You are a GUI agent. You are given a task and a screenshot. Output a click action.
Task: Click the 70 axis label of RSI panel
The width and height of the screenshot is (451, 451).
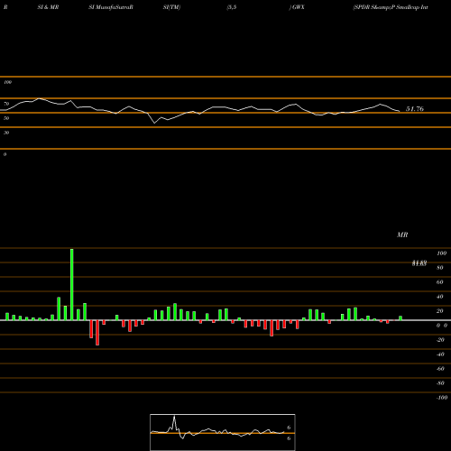click(6, 104)
